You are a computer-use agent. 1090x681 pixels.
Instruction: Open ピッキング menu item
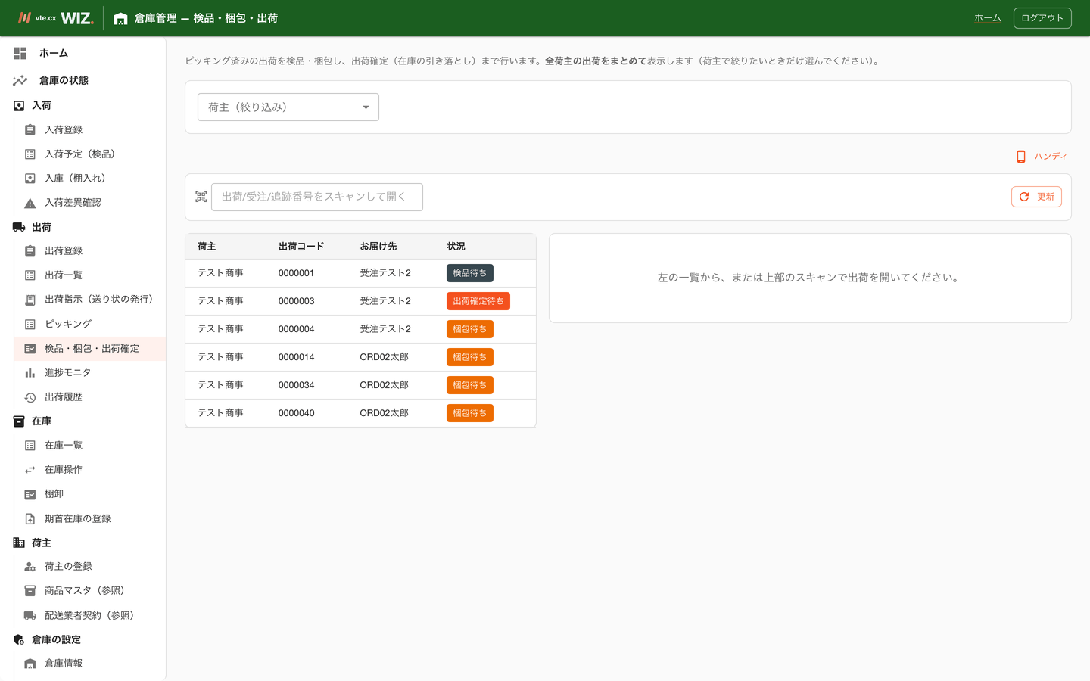coord(90,324)
